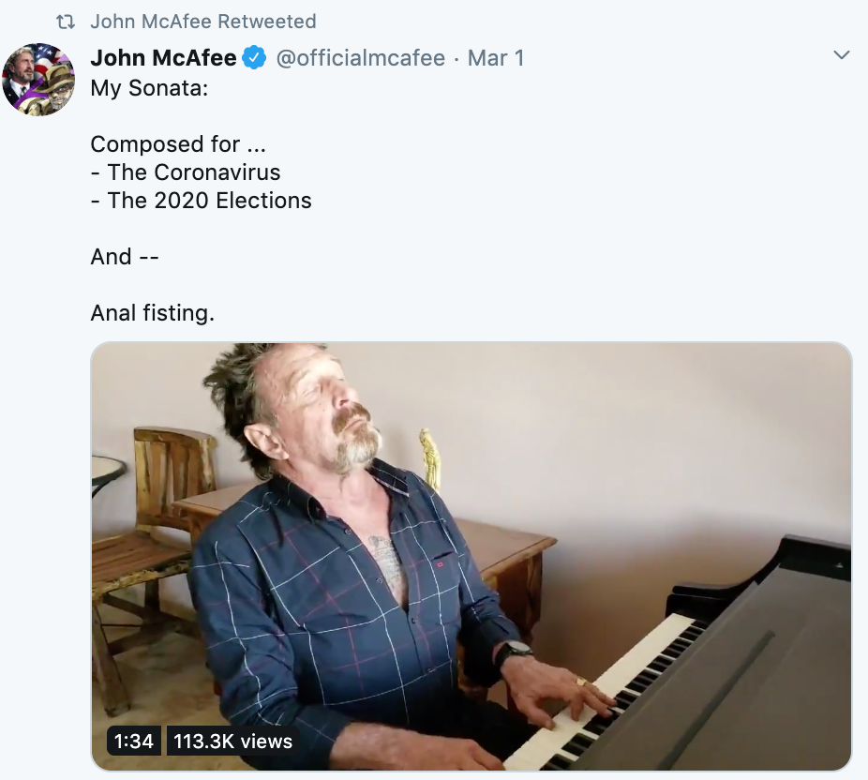Click the "113.3K views" label
868x780 pixels.
click(233, 742)
